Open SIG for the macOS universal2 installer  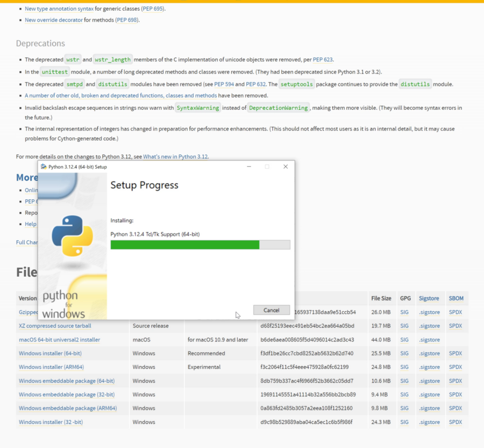404,340
